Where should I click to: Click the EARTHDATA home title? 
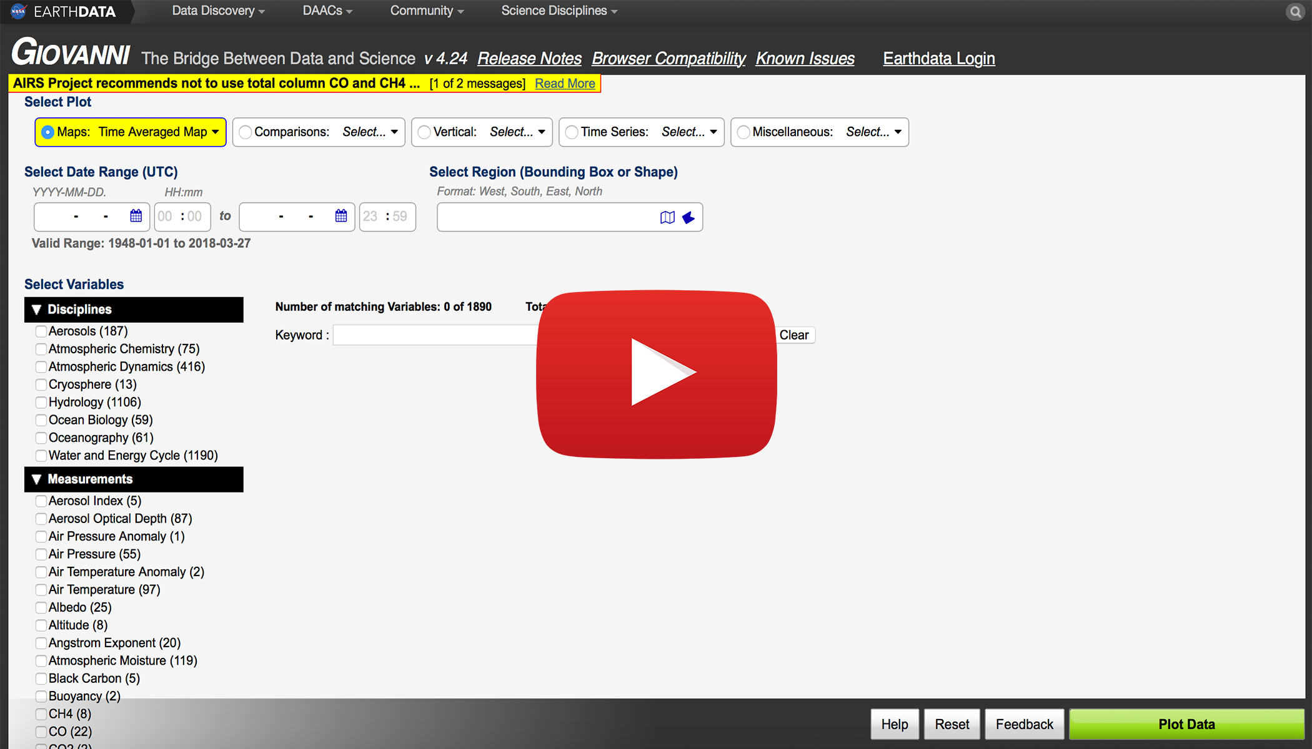coord(75,11)
